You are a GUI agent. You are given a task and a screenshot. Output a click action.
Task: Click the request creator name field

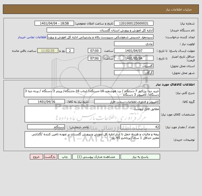tap(100, 37)
